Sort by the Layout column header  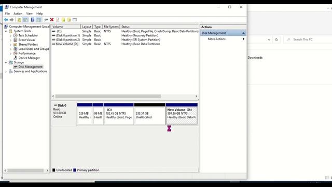click(87, 26)
